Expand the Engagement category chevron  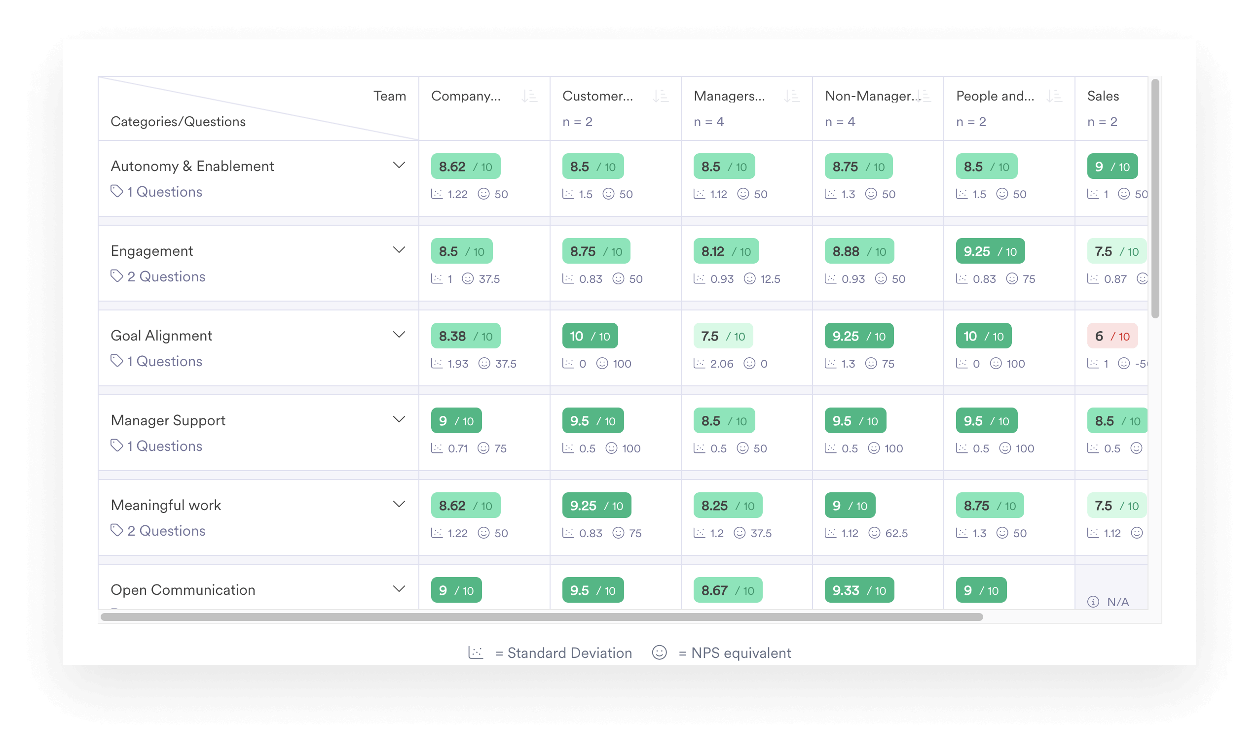(x=399, y=250)
